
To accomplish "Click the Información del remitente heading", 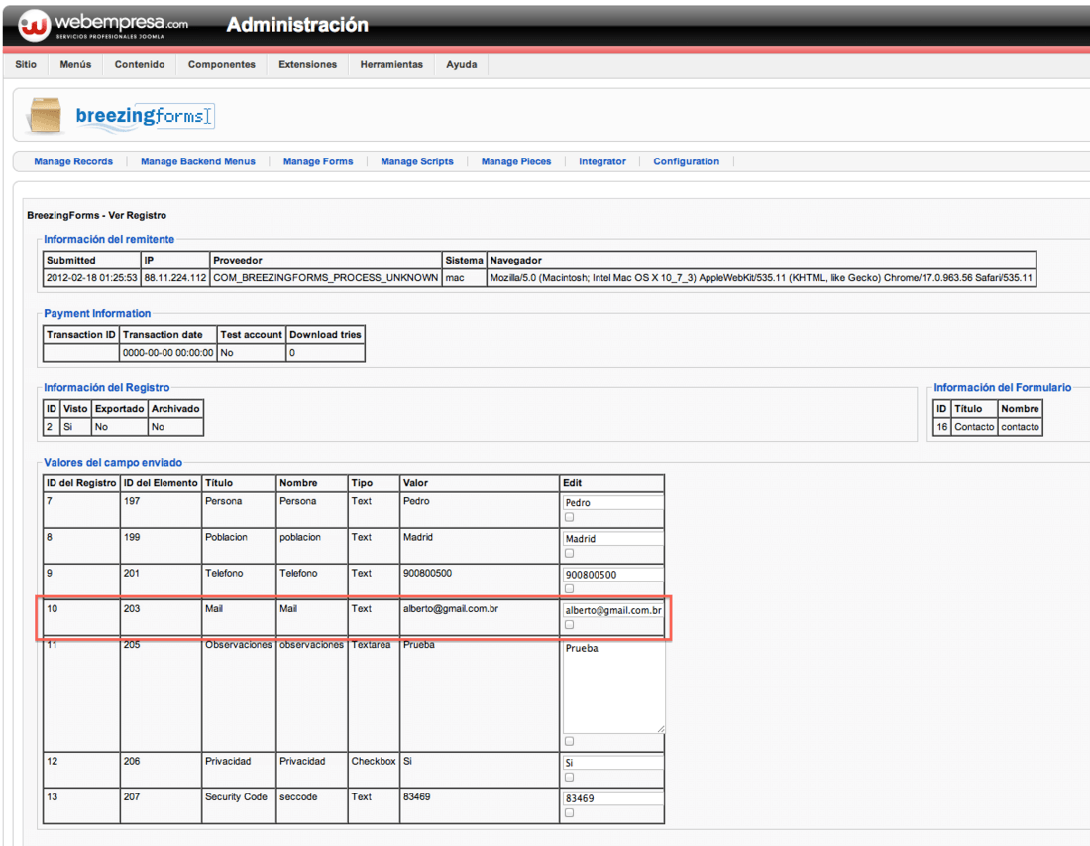I will click(x=109, y=239).
